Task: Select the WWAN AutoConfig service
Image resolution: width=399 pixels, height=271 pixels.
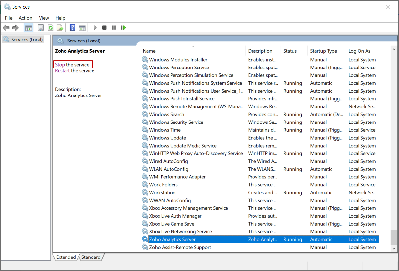Action: [x=260, y=200]
